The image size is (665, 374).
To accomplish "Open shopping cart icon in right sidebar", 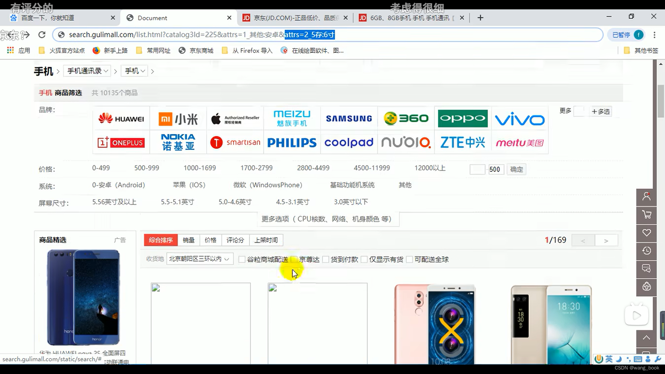I will pos(646,215).
